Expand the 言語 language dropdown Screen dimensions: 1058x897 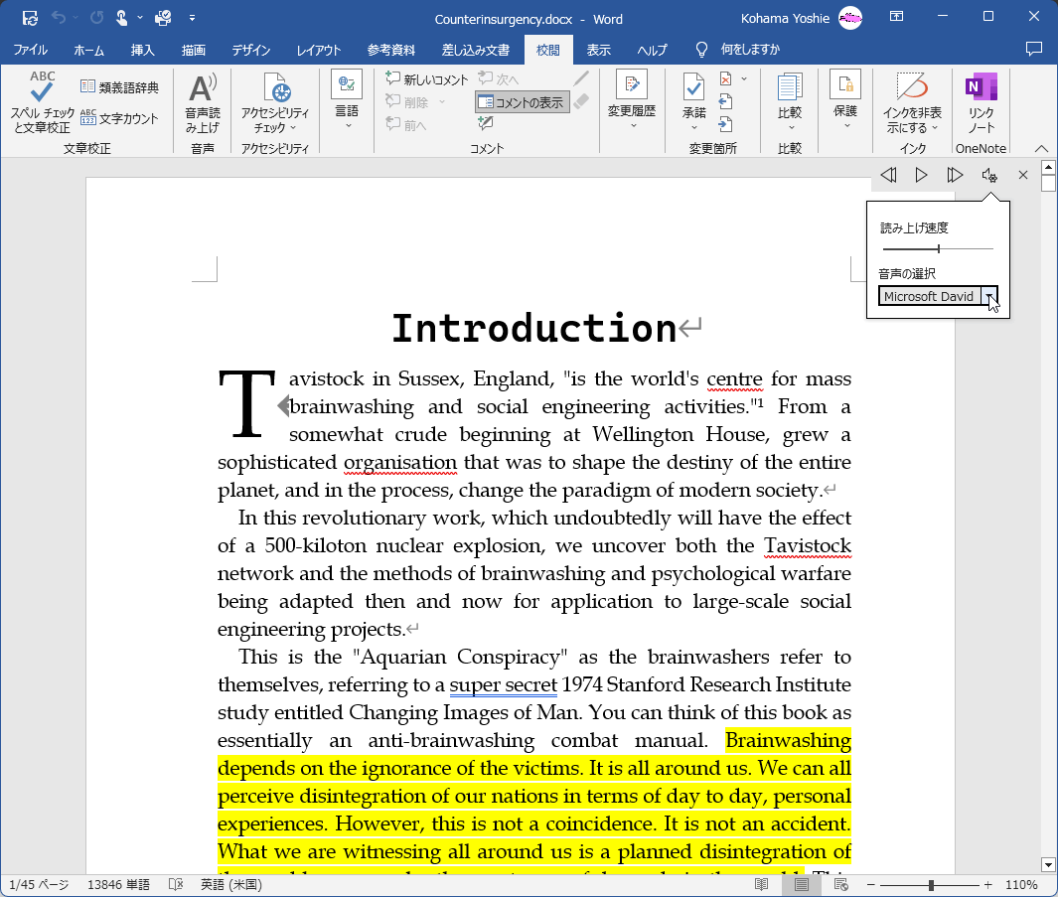pyautogui.click(x=347, y=102)
